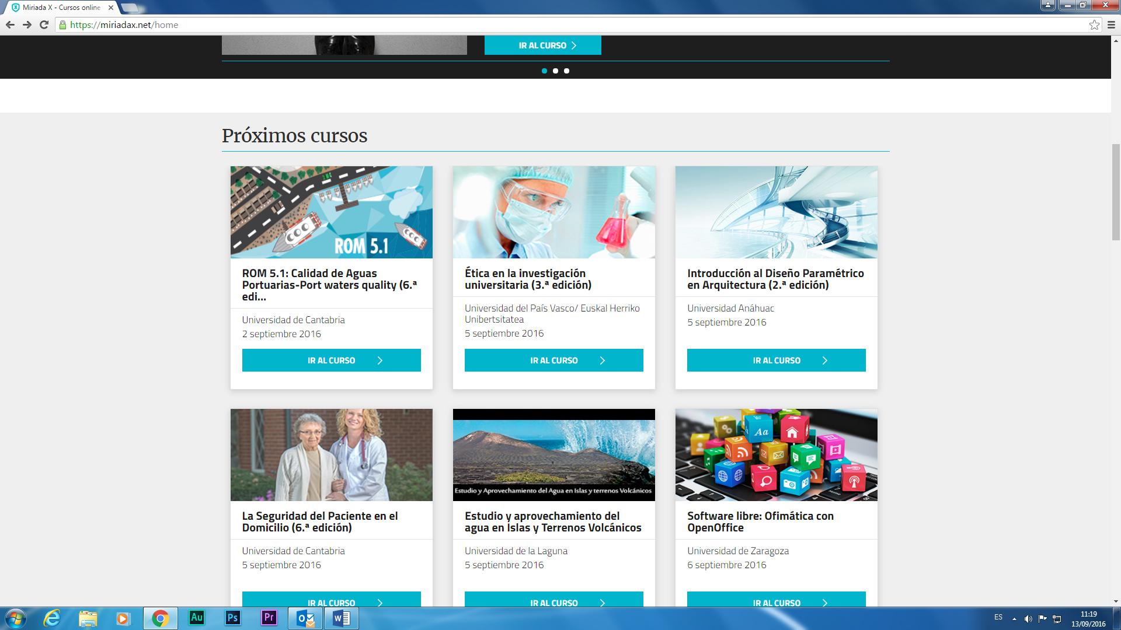This screenshot has height=630, width=1121.
Task: Click the scrollbar down arrow
Action: 1116,601
